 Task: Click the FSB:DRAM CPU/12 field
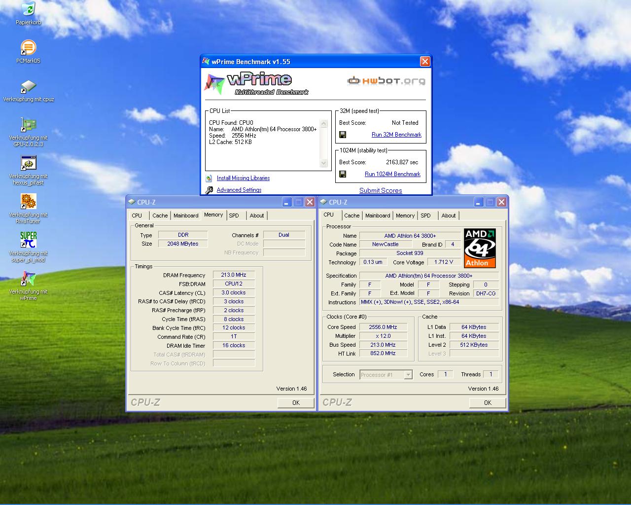[234, 284]
